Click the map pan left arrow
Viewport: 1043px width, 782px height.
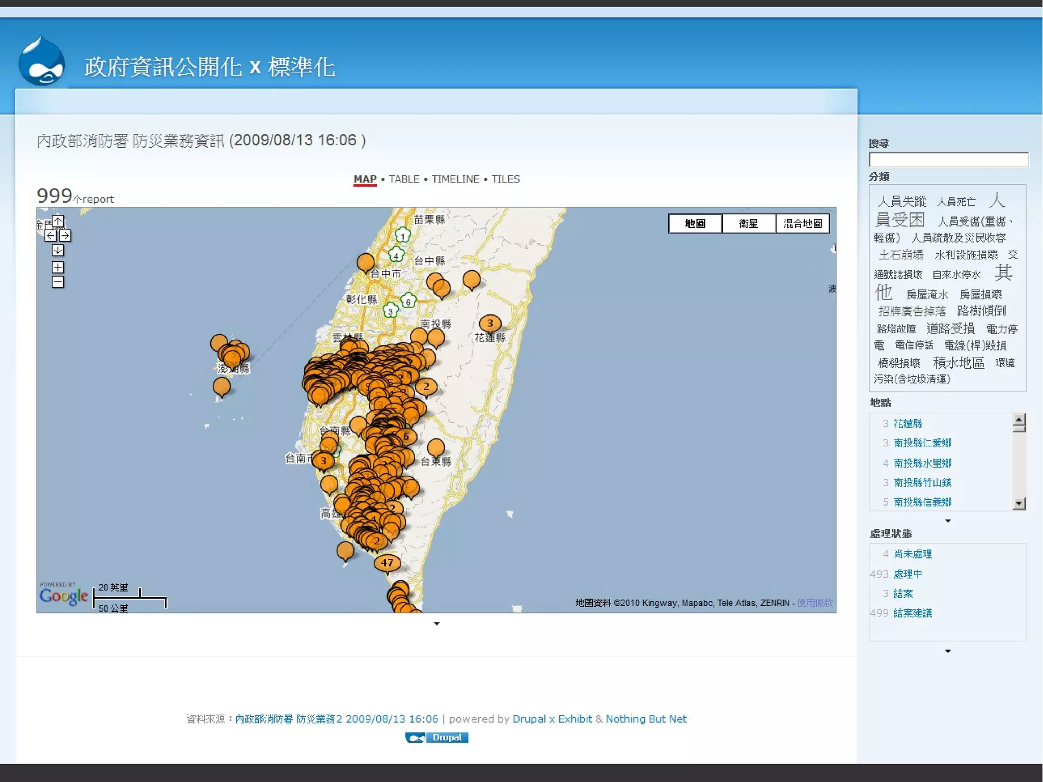click(50, 235)
